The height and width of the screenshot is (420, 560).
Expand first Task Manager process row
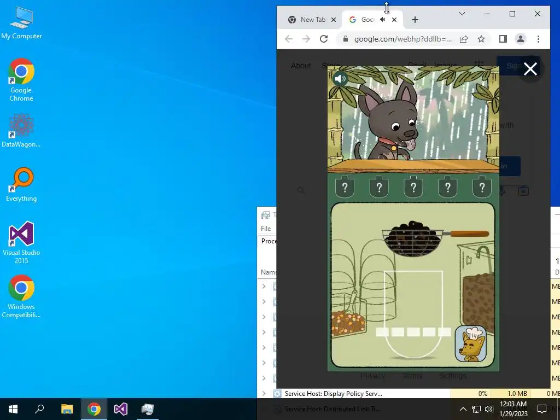pos(264,287)
